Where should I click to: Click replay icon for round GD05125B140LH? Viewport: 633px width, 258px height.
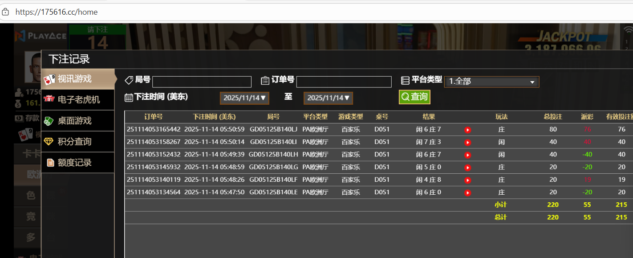[x=467, y=155]
